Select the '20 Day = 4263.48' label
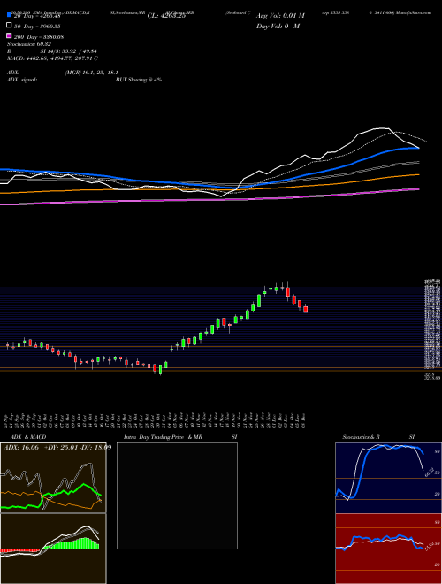 click(x=37, y=16)
